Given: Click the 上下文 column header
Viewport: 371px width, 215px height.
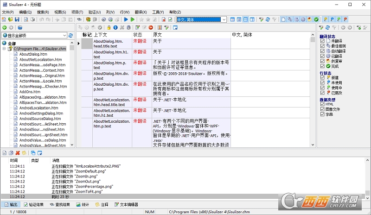Looking at the screenshot, I should pyautogui.click(x=112, y=35).
